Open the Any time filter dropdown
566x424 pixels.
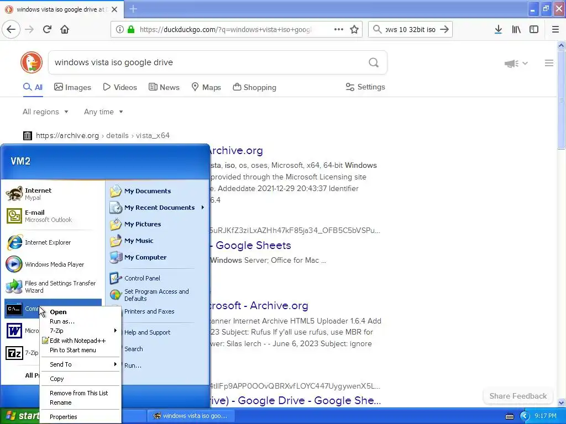coord(103,112)
